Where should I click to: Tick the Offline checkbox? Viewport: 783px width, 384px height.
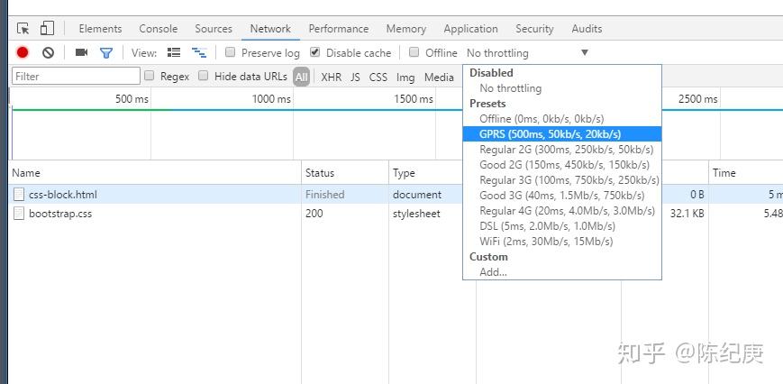(414, 53)
